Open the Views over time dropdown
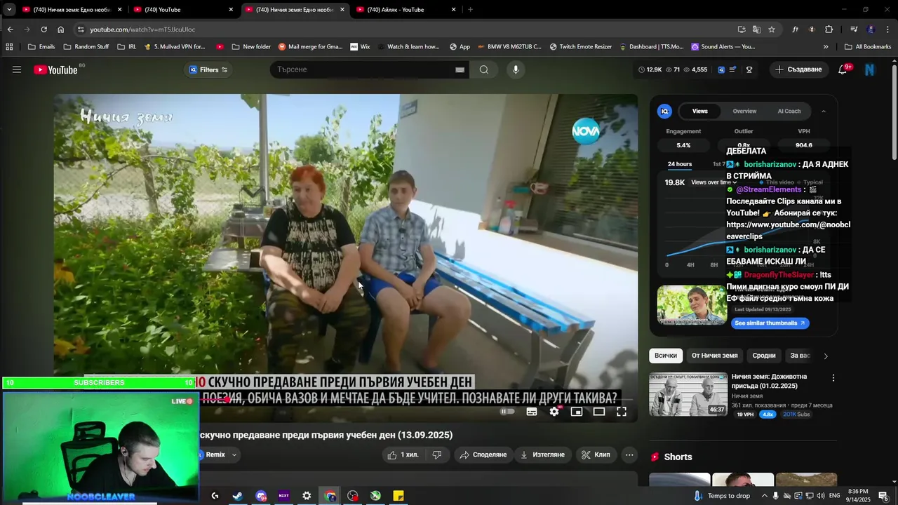Screen dimensions: 898x505 click(713, 182)
